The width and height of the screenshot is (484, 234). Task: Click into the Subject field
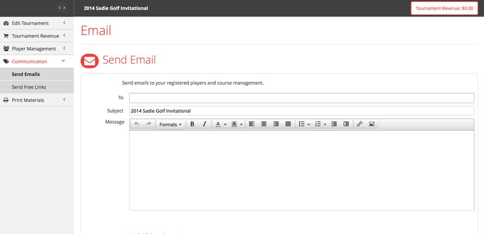[x=302, y=111]
